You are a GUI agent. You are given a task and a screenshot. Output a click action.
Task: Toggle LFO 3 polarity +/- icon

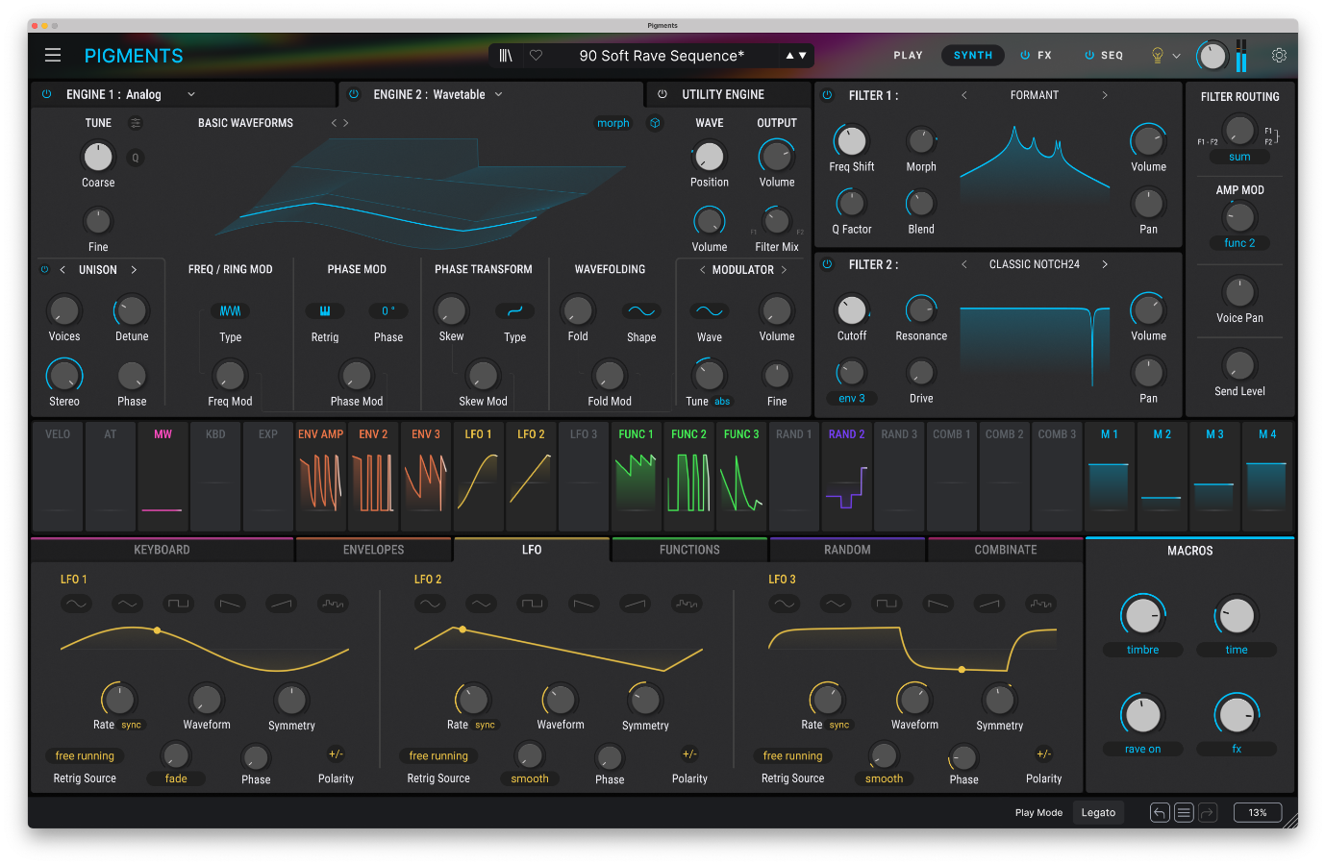tap(1043, 754)
